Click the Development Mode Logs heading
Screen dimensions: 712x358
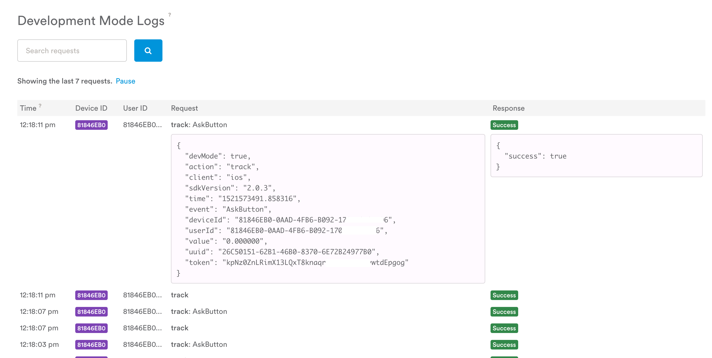click(91, 21)
